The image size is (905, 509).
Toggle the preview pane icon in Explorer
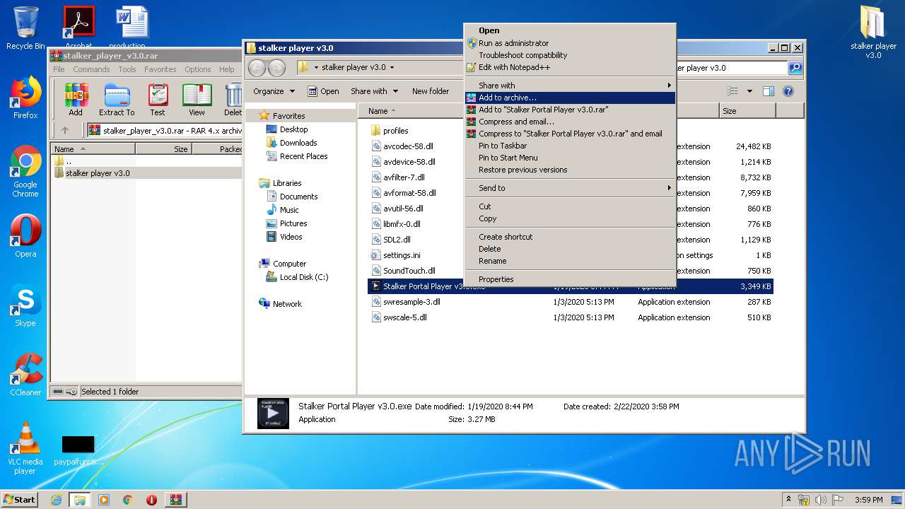tap(769, 91)
